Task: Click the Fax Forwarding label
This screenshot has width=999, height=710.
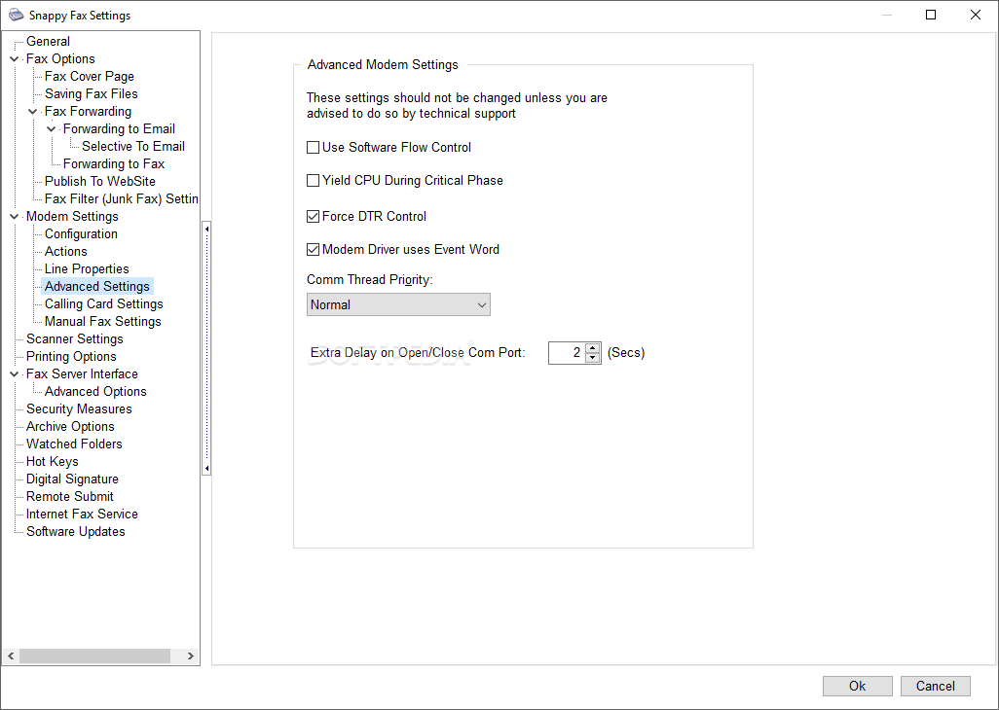Action: click(88, 111)
